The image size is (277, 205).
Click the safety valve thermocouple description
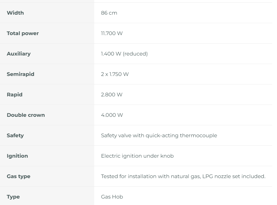(x=159, y=136)
